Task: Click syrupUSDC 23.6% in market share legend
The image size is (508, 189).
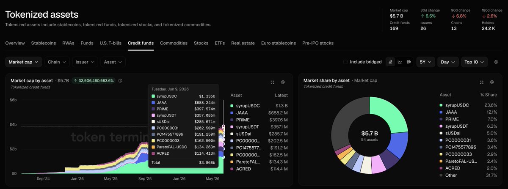Action: [x=468, y=105]
